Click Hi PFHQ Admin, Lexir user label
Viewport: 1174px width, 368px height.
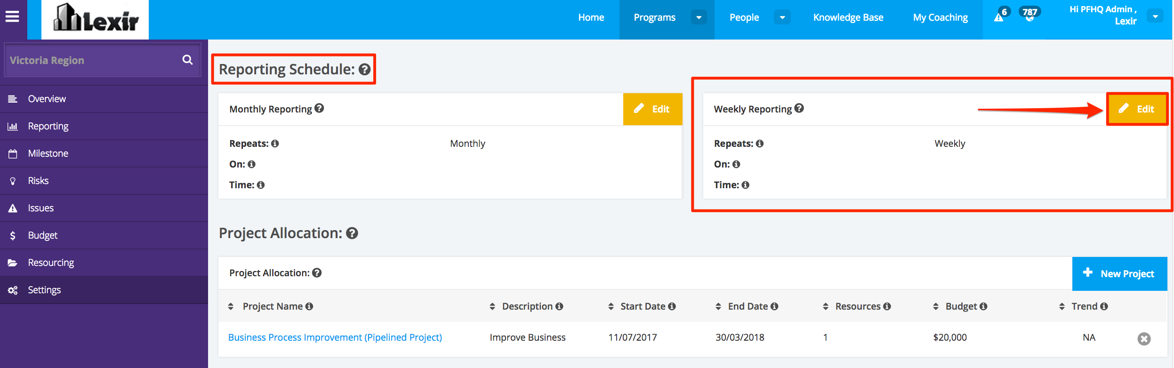click(1102, 15)
